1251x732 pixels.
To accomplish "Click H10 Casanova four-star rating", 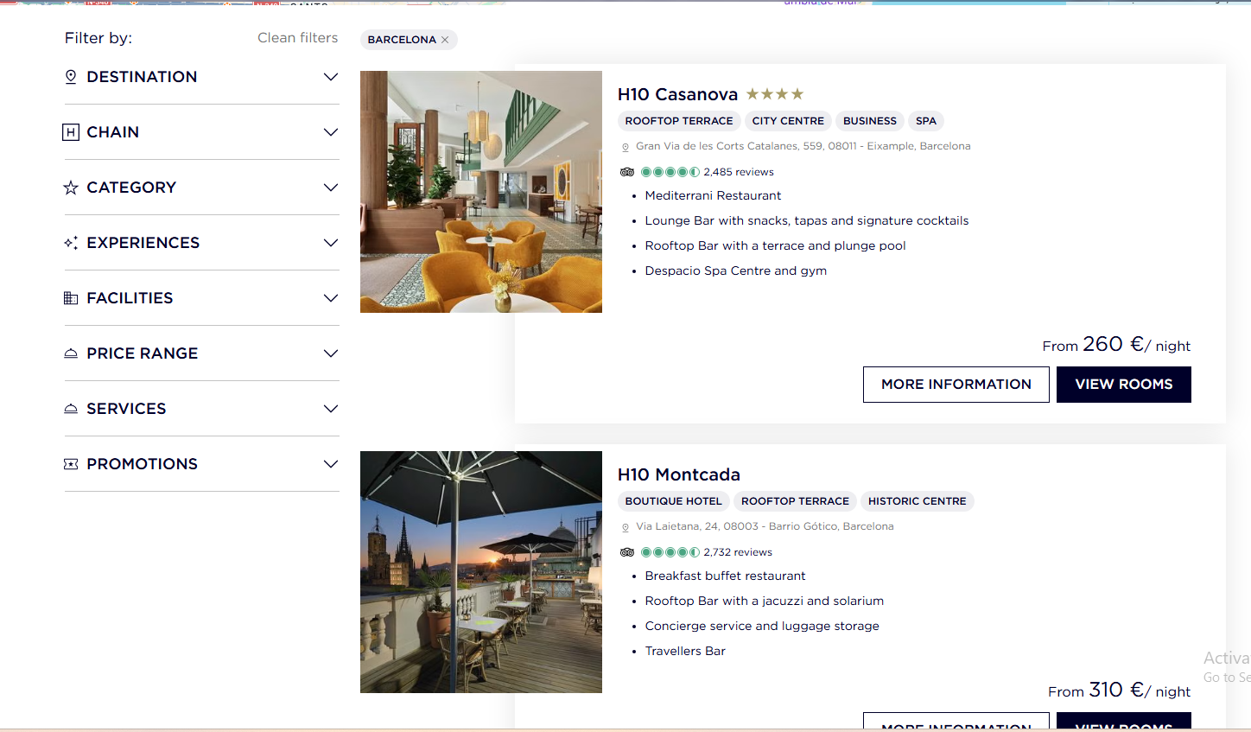I will [x=775, y=94].
